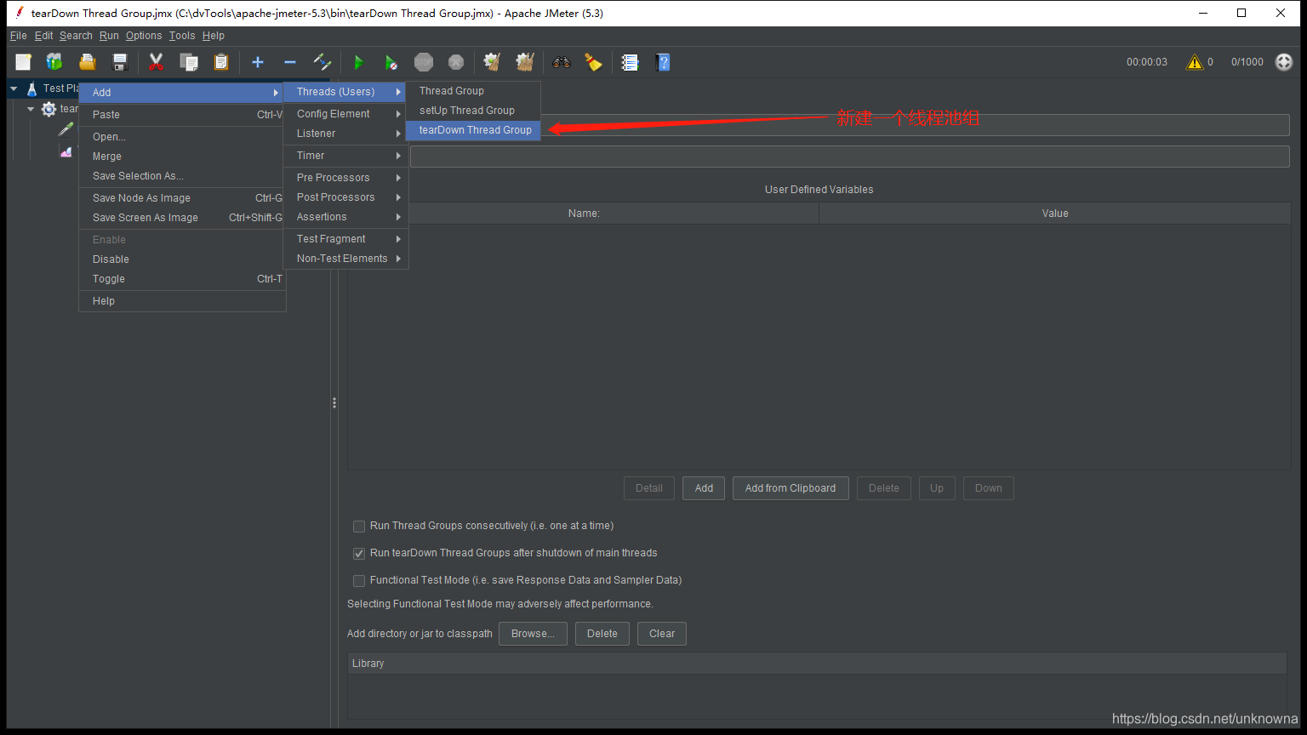Viewport: 1307px width, 735px height.
Task: Click the Add variable button
Action: coord(704,488)
